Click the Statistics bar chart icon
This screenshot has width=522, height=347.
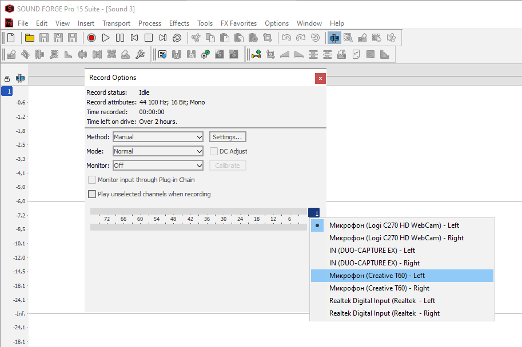(x=385, y=54)
